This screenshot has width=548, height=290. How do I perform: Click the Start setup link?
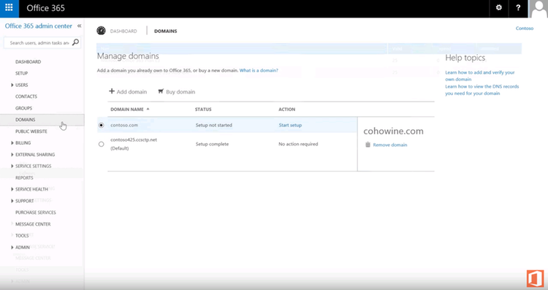click(290, 125)
